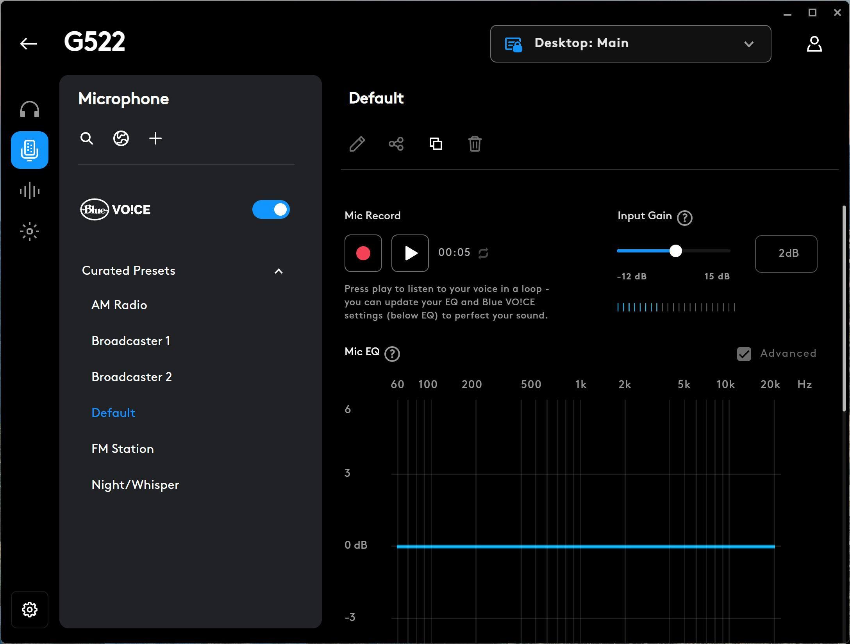The image size is (850, 644).
Task: Click the Input Gain slider handle
Action: click(675, 251)
